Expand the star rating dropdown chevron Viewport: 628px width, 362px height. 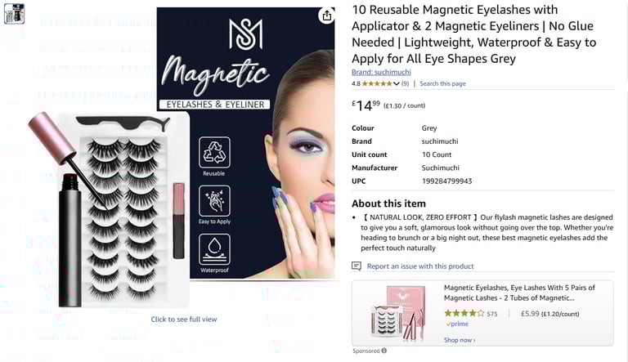point(396,83)
